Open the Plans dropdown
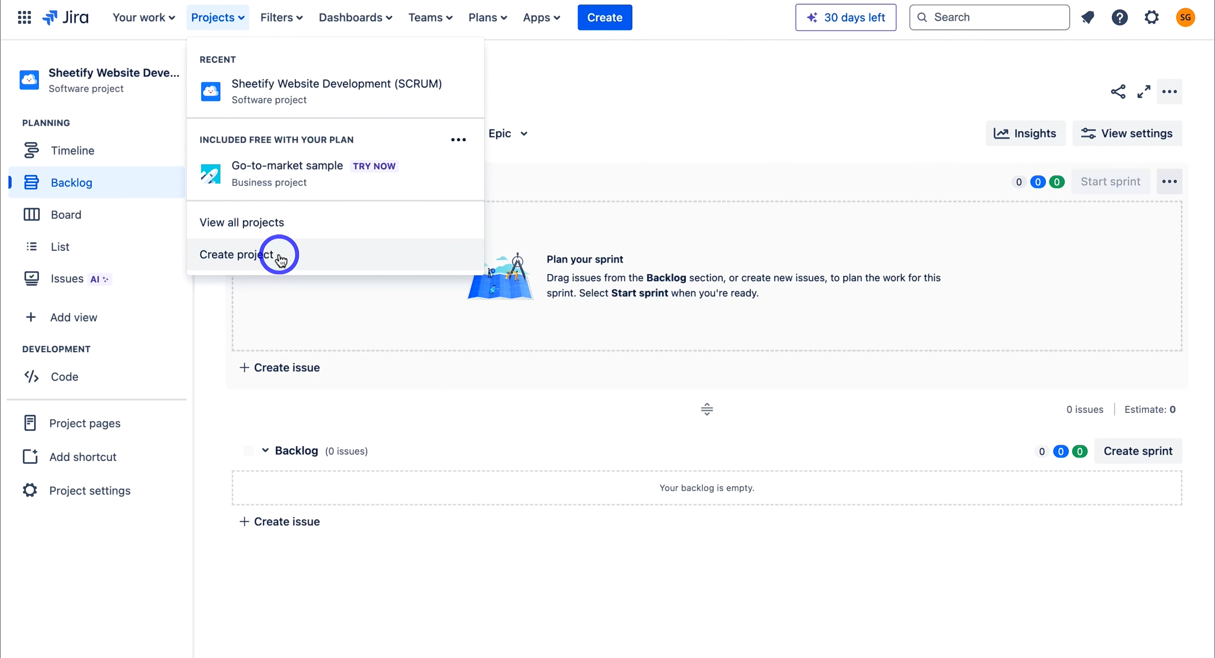Image resolution: width=1215 pixels, height=658 pixels. [x=487, y=18]
